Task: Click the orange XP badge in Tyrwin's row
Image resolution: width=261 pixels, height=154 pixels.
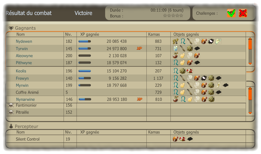Action: [x=139, y=49]
